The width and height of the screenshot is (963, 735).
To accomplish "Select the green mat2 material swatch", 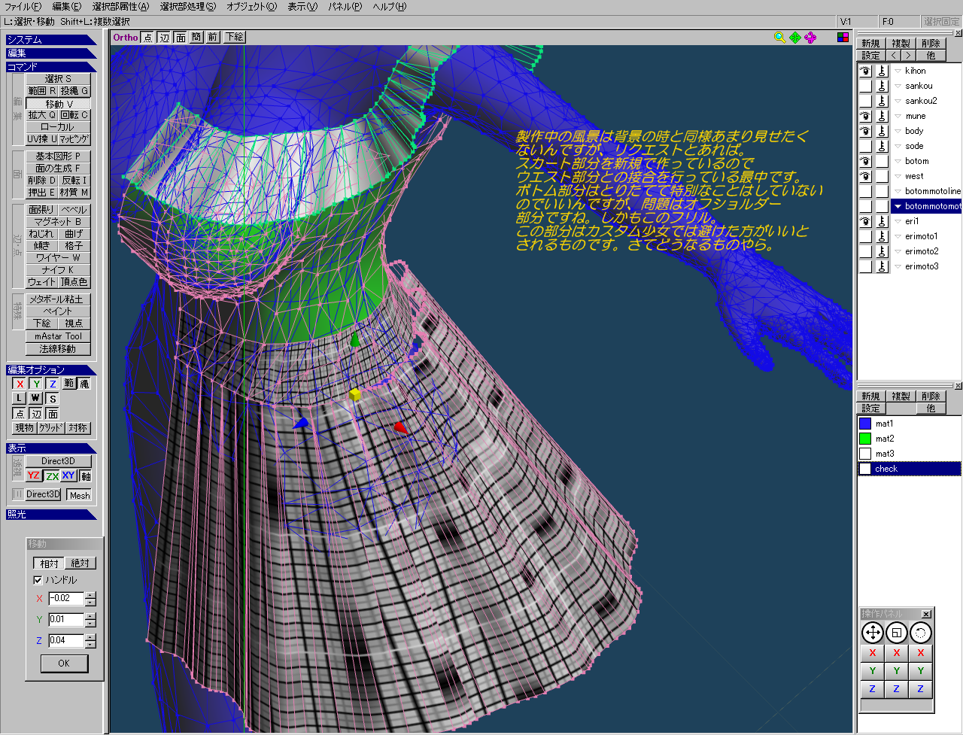I will pos(865,439).
